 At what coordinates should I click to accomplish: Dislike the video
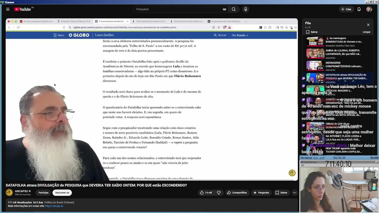[x=219, y=193]
